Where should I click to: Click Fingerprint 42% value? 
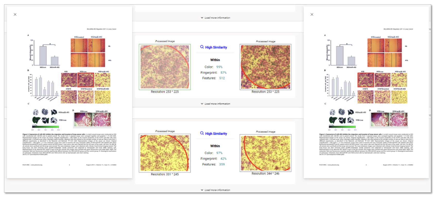223,159
